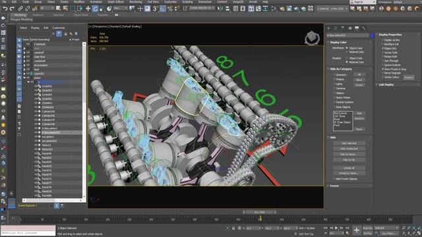
Task: Click the Scene Explorer horizontal scrollbar
Action: click(53, 200)
